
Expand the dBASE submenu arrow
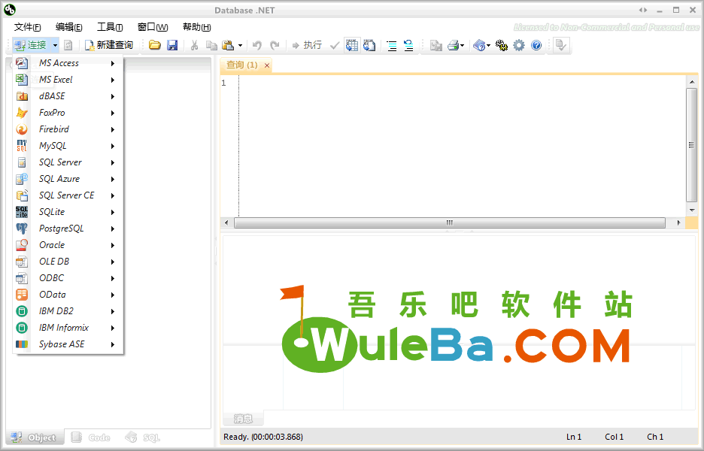coord(113,96)
